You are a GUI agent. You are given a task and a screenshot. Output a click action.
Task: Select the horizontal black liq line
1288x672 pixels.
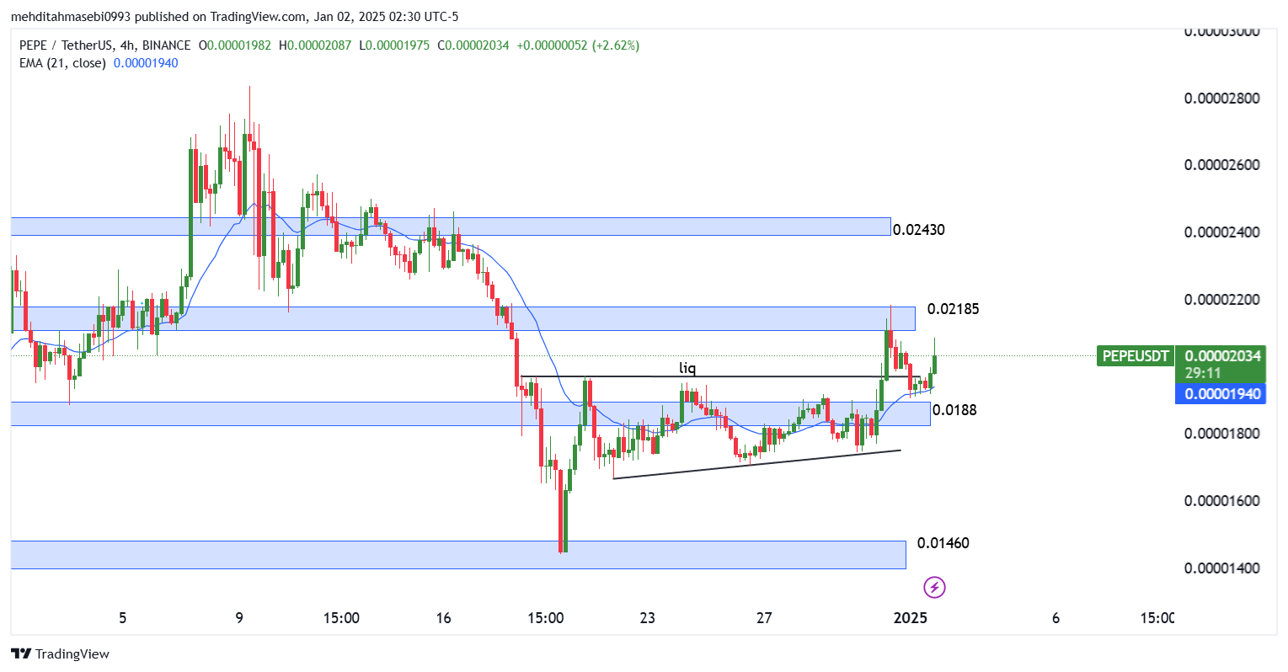coord(720,376)
